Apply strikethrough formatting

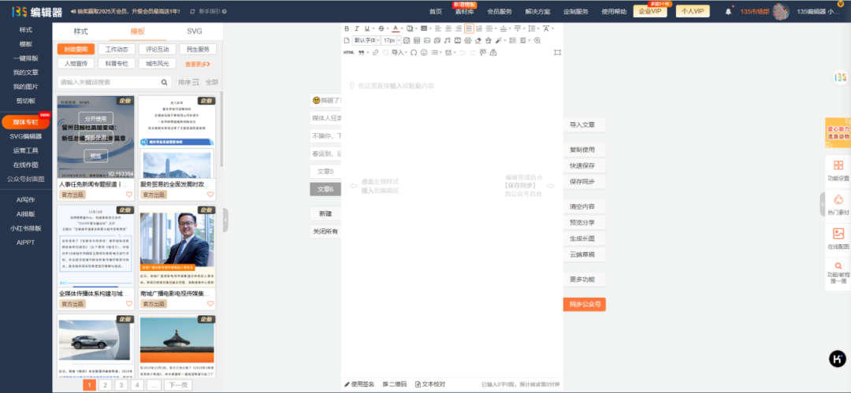[x=381, y=28]
